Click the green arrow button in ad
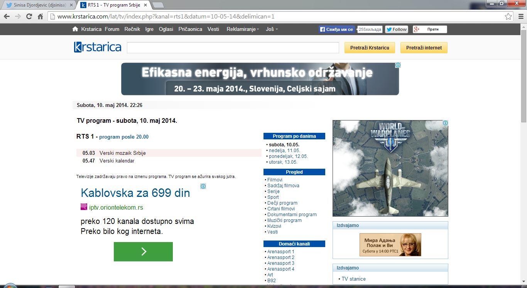This screenshot has height=288, width=527. pyautogui.click(x=143, y=252)
